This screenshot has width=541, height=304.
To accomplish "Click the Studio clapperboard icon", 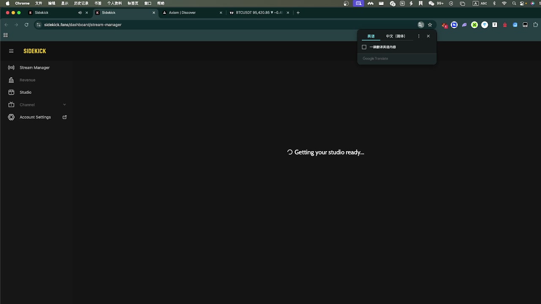I will (11, 92).
